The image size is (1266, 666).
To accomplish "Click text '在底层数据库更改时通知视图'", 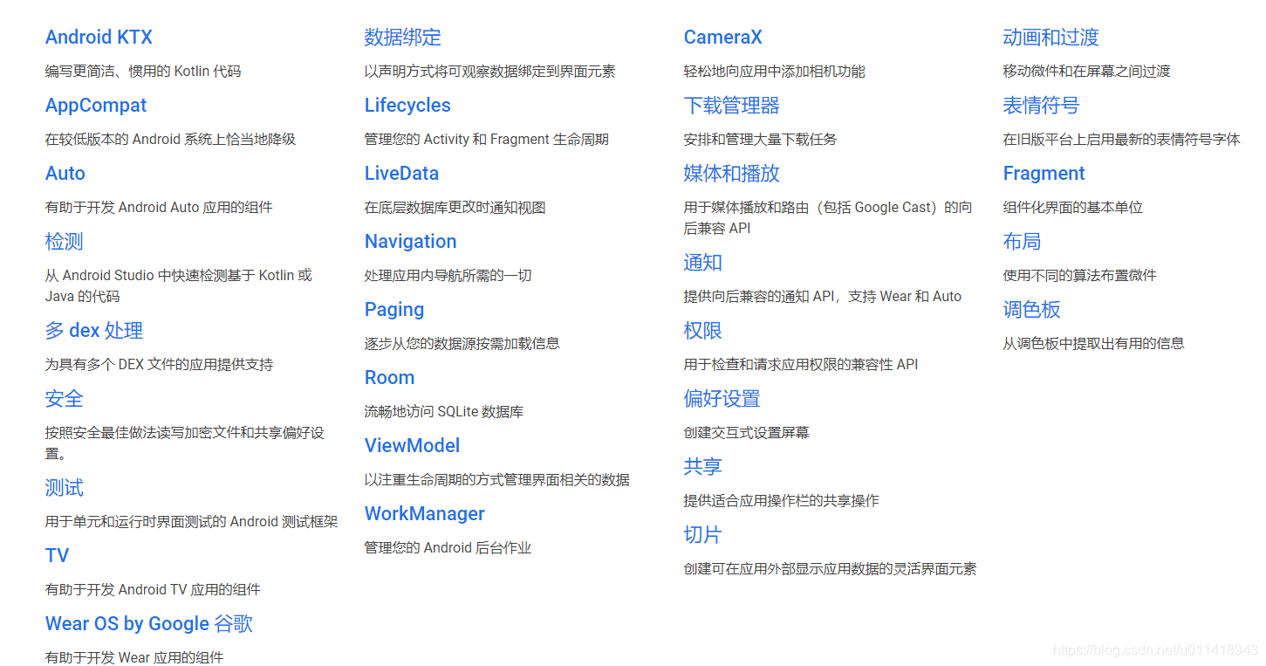I will 455,208.
